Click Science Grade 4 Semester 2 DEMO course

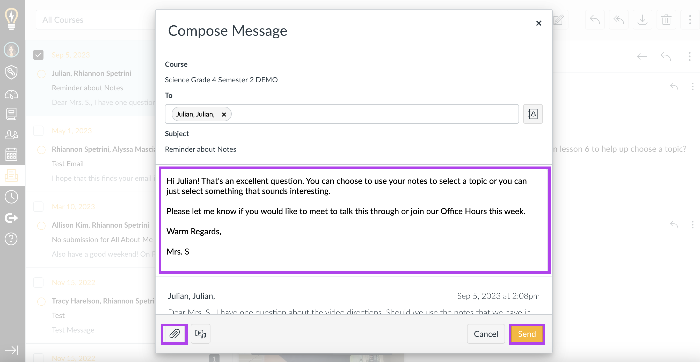[x=221, y=80]
